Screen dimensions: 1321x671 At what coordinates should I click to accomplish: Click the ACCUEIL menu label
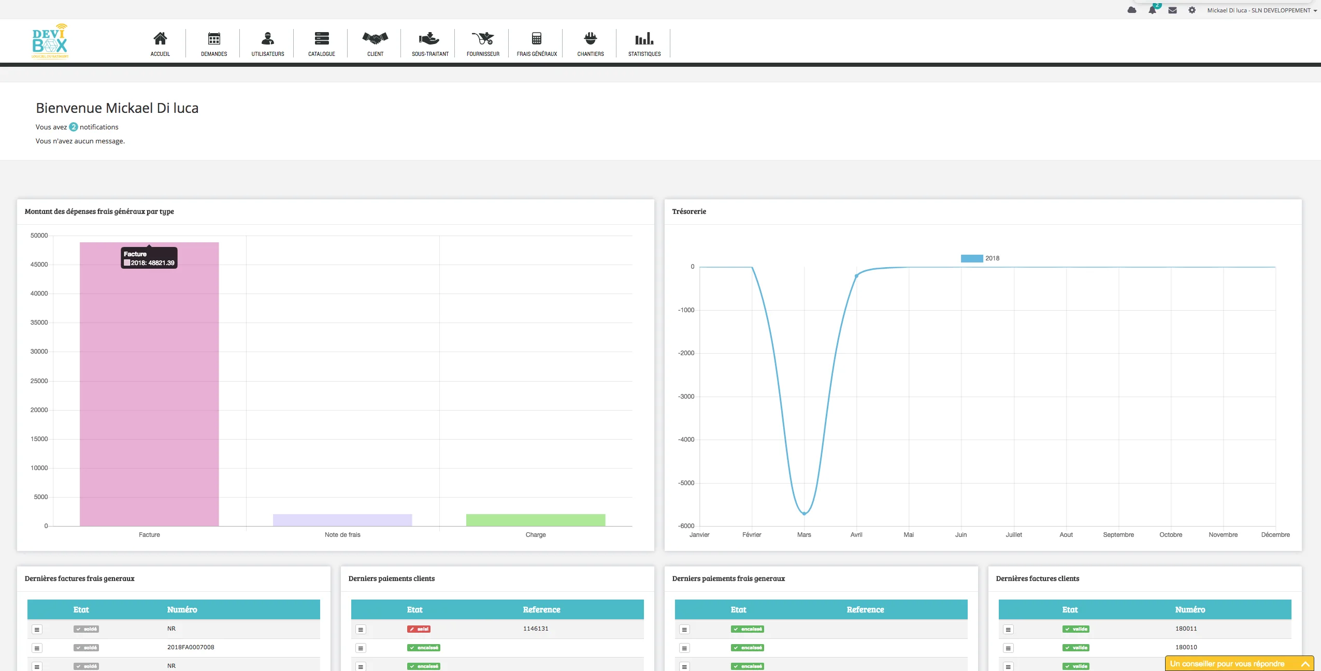[160, 54]
